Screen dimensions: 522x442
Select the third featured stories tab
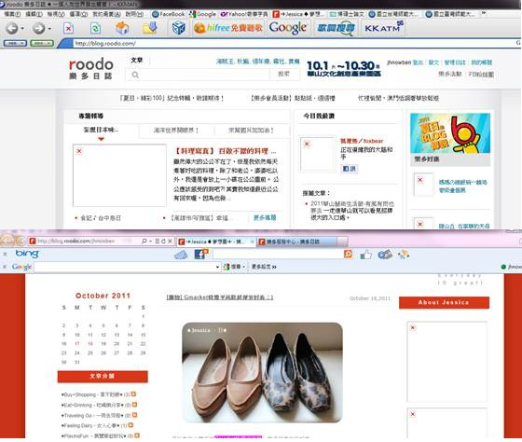[x=251, y=131]
